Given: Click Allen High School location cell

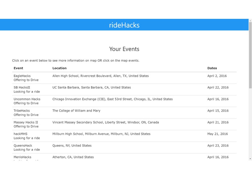Looking at the screenshot, I should (x=100, y=76).
